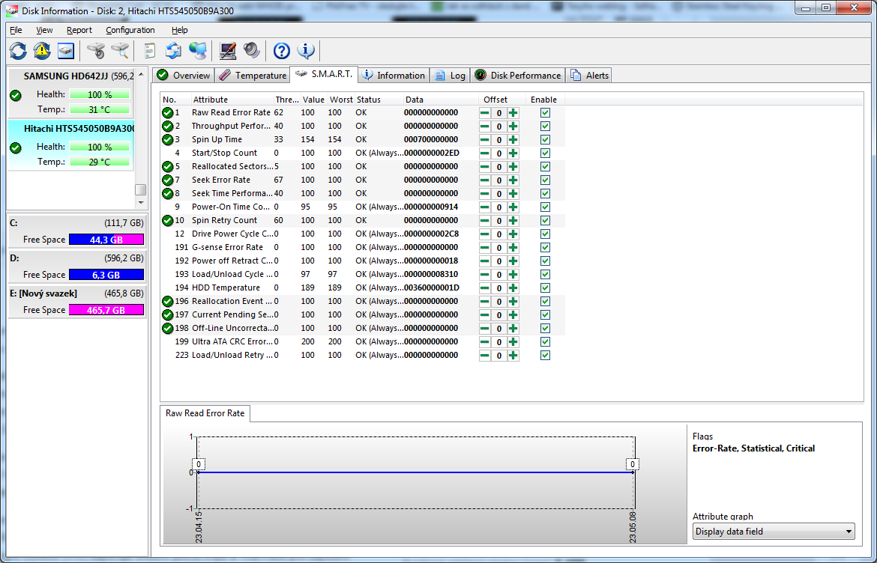
Task: Decrease offset for Ultra ATA CRC Error row
Action: 485,342
